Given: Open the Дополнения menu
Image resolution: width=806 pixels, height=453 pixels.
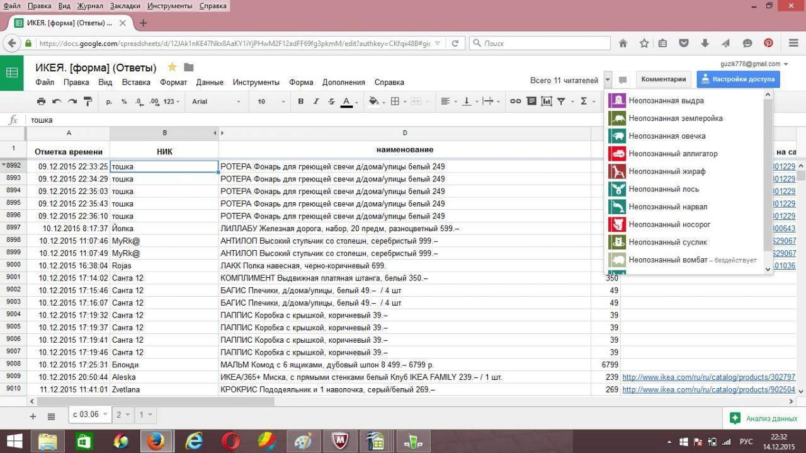Looking at the screenshot, I should (x=344, y=82).
